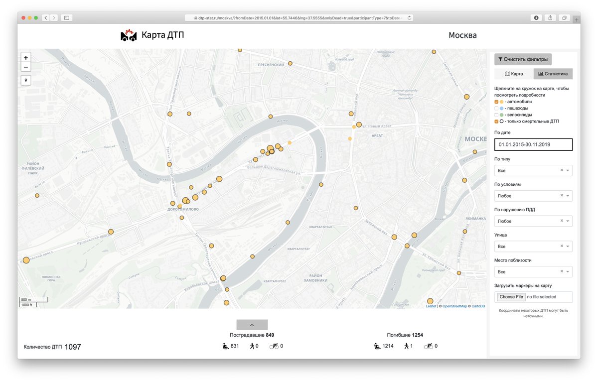The height and width of the screenshot is (382, 598).
Task: Switch to the Карта tab
Action: coord(513,73)
